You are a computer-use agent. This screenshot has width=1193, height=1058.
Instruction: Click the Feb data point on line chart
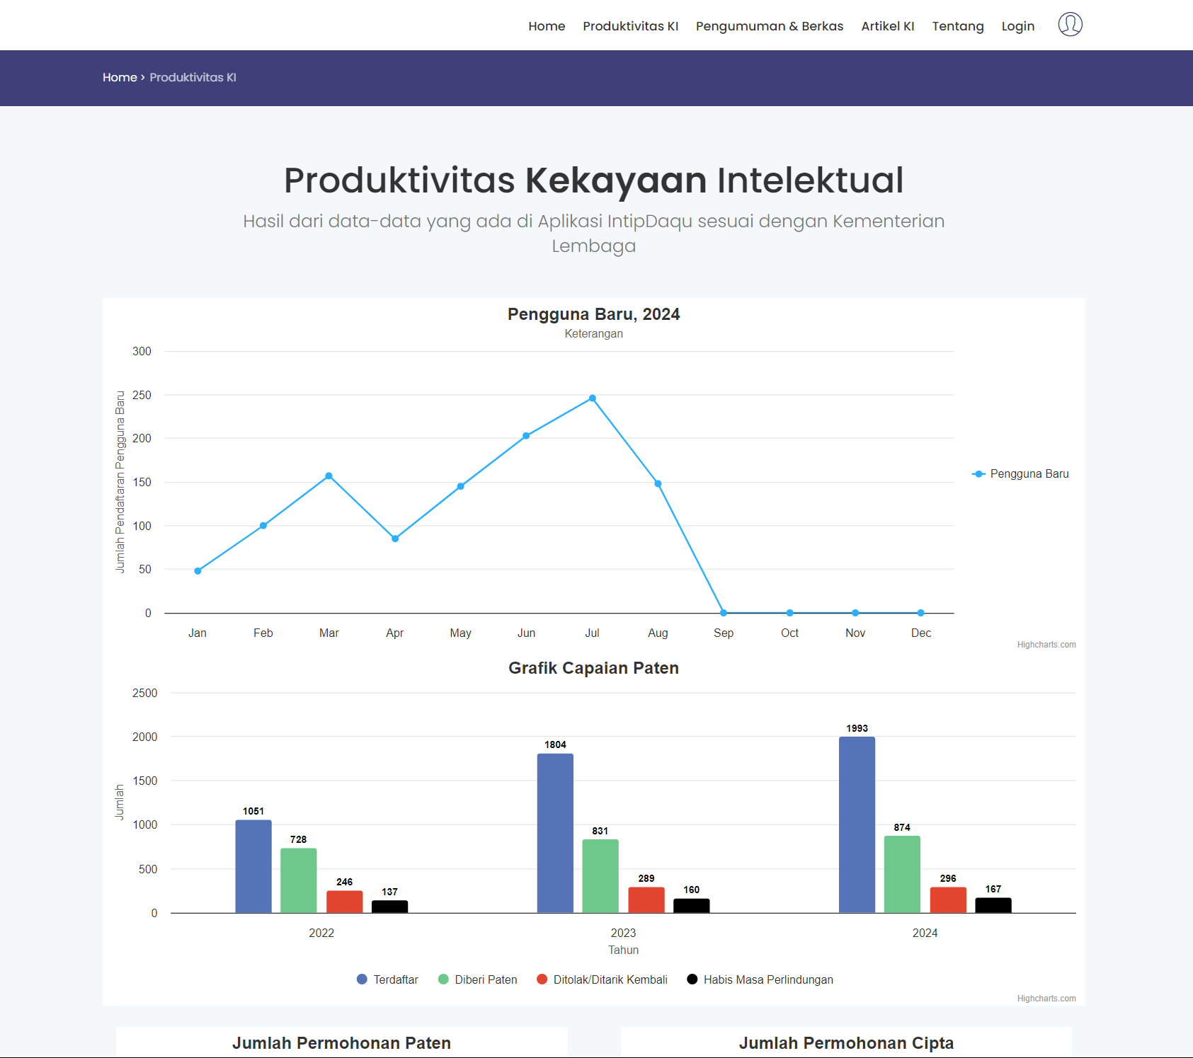(x=263, y=526)
